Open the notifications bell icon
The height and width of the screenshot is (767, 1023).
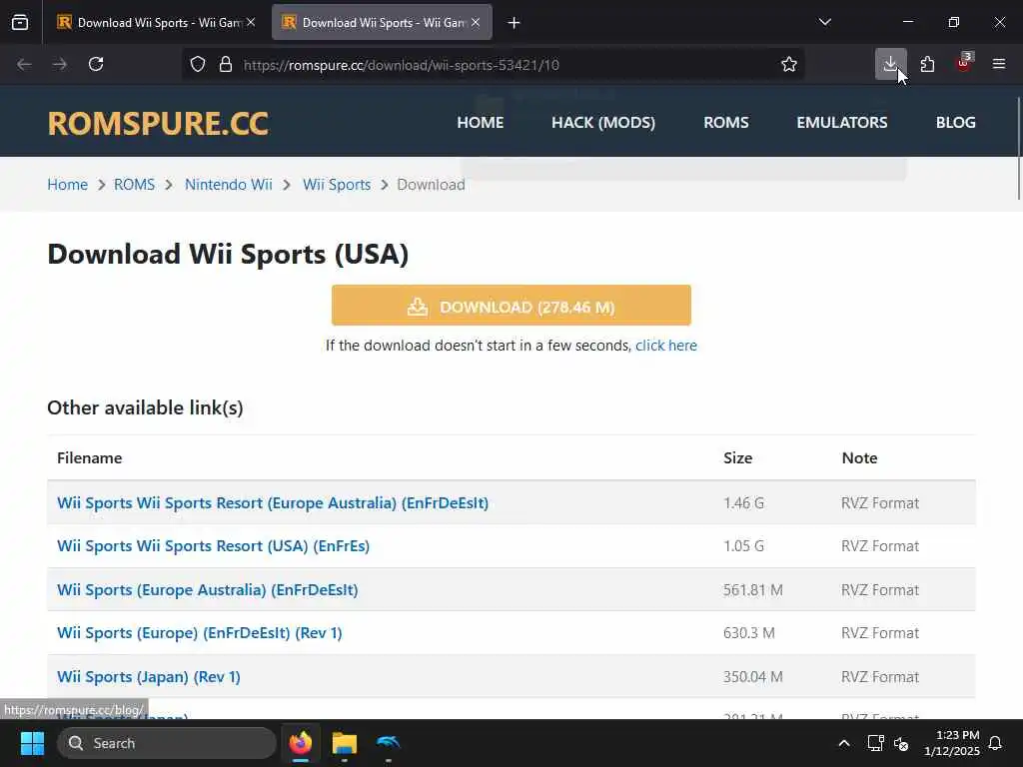[x=996, y=743]
